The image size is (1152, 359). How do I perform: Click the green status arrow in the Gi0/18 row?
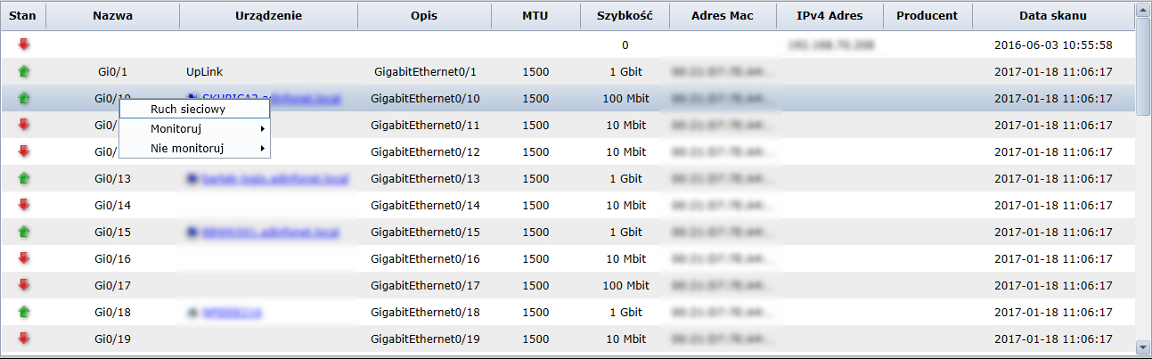pos(23,312)
